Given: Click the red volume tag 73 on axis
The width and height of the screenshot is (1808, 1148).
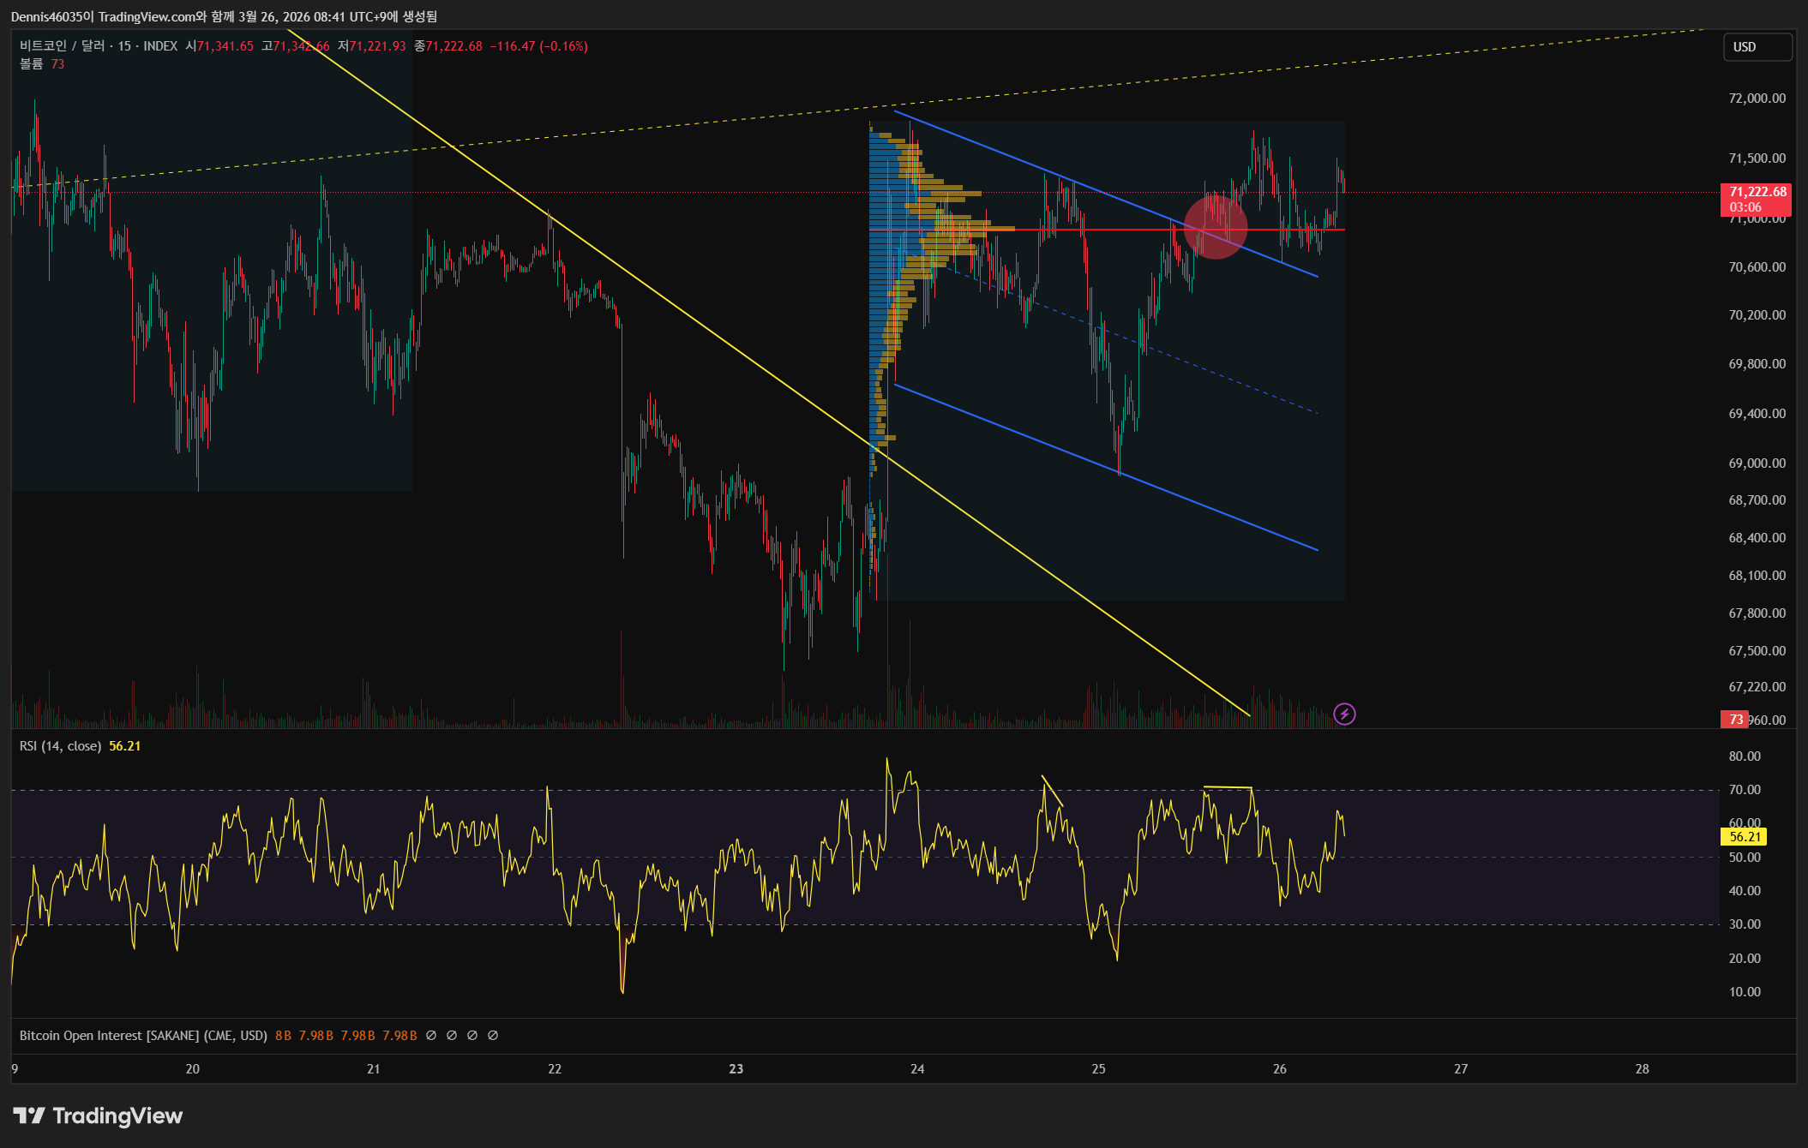Looking at the screenshot, I should tap(1735, 720).
